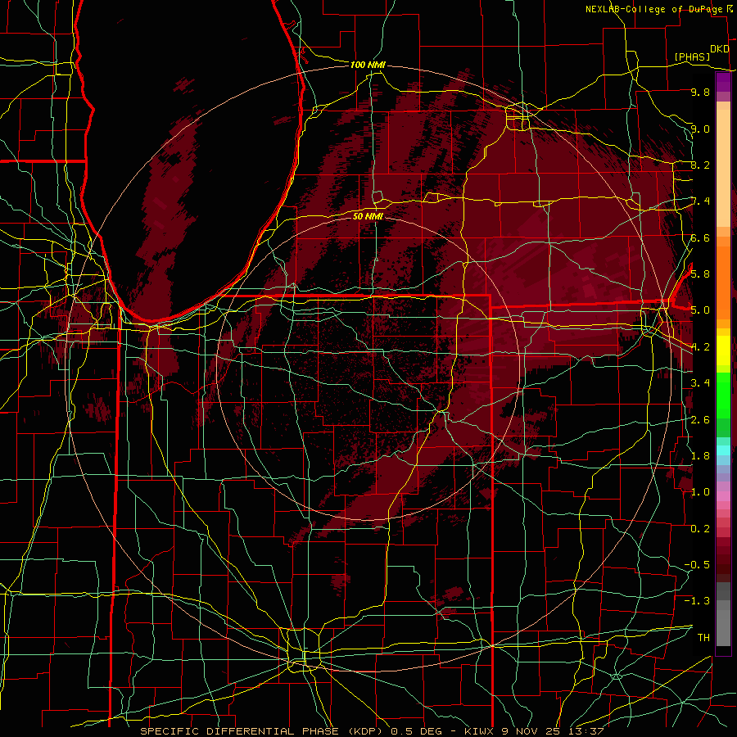Click the TH threshold label on scale
Image resolution: width=737 pixels, height=737 pixels.
click(703, 637)
